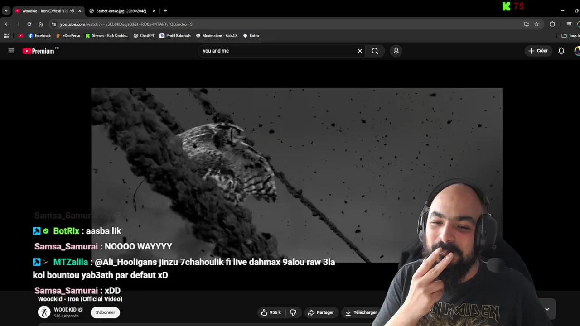This screenshot has height=326, width=580.
Task: Open the WOODKID channel avatar
Action: (x=44, y=312)
